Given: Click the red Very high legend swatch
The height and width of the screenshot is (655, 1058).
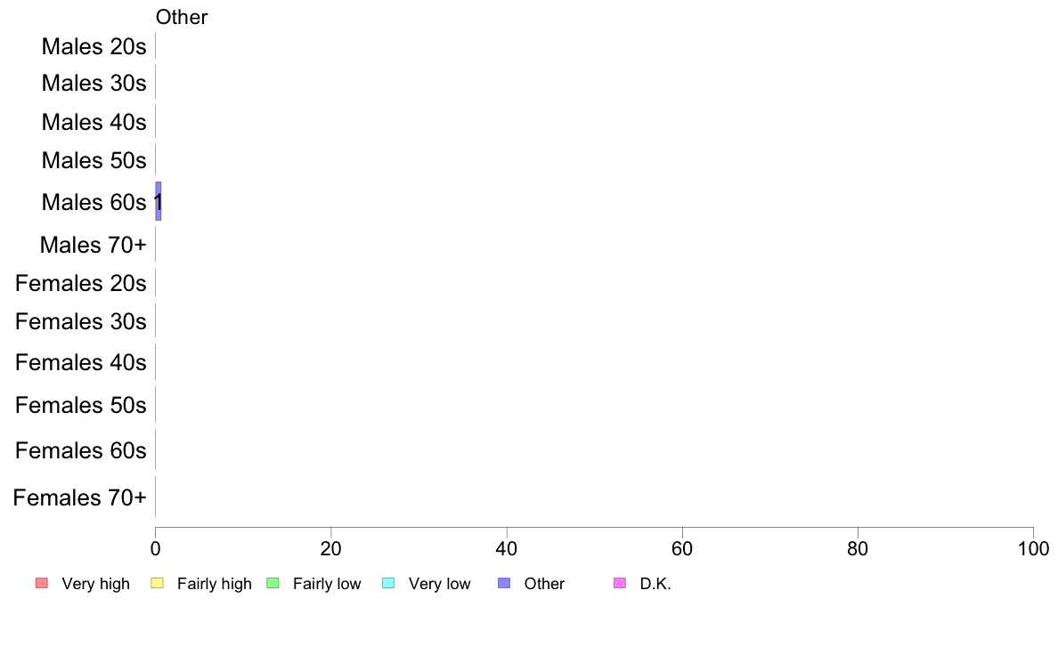Looking at the screenshot, I should 42,583.
